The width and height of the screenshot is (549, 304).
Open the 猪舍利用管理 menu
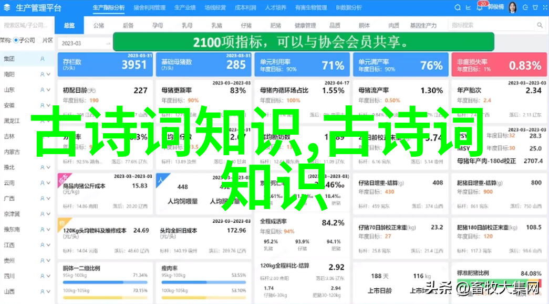click(150, 7)
